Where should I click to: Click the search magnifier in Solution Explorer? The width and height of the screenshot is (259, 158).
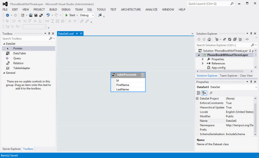(253, 45)
